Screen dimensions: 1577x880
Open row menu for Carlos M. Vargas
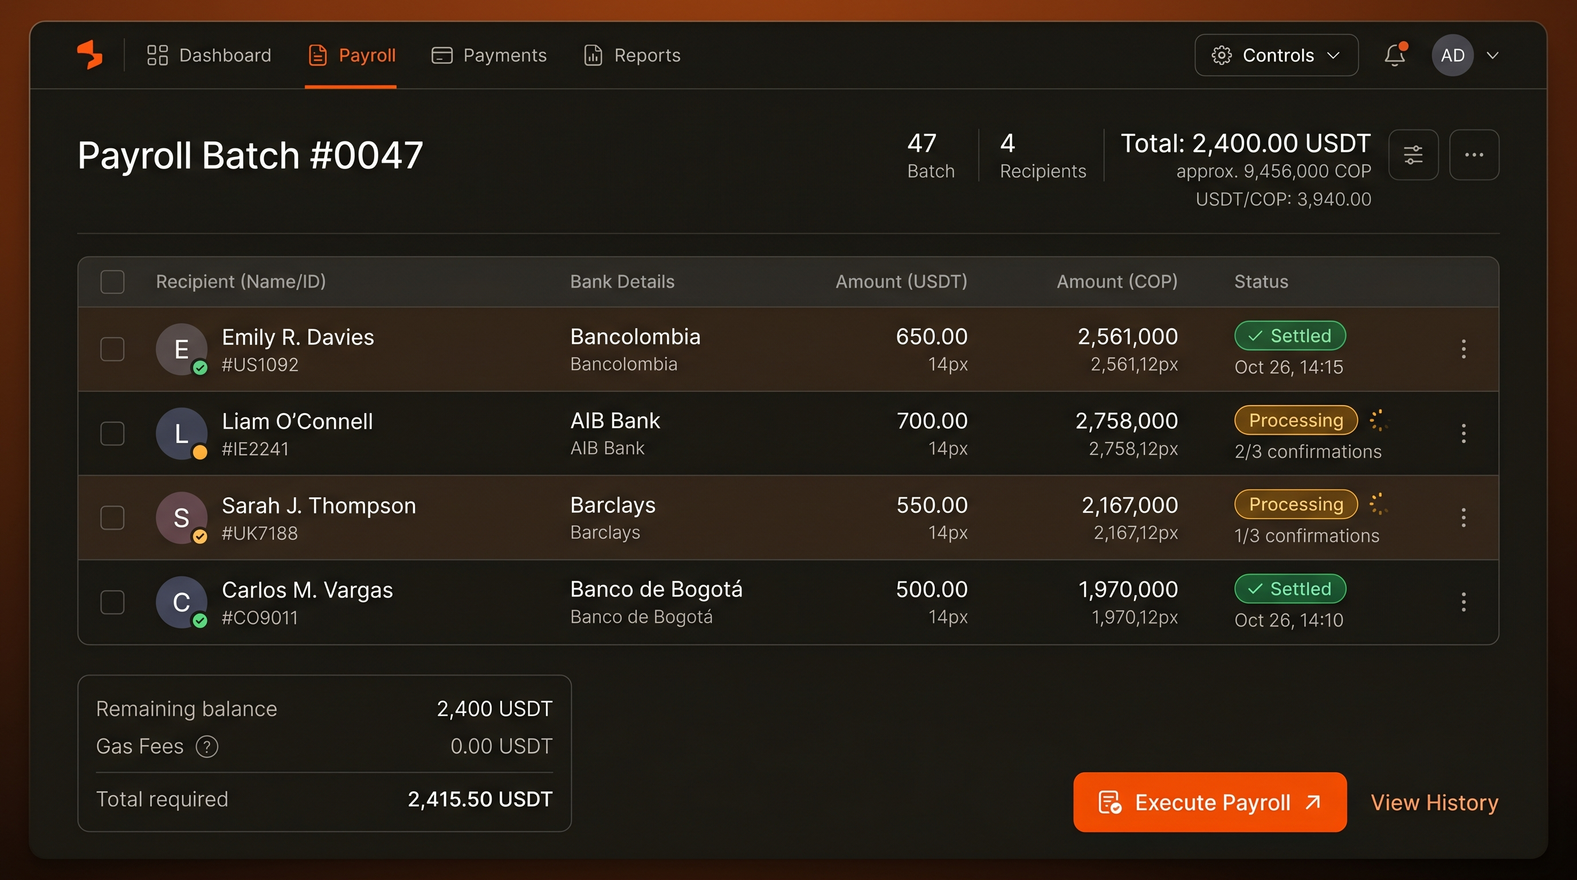click(1464, 602)
